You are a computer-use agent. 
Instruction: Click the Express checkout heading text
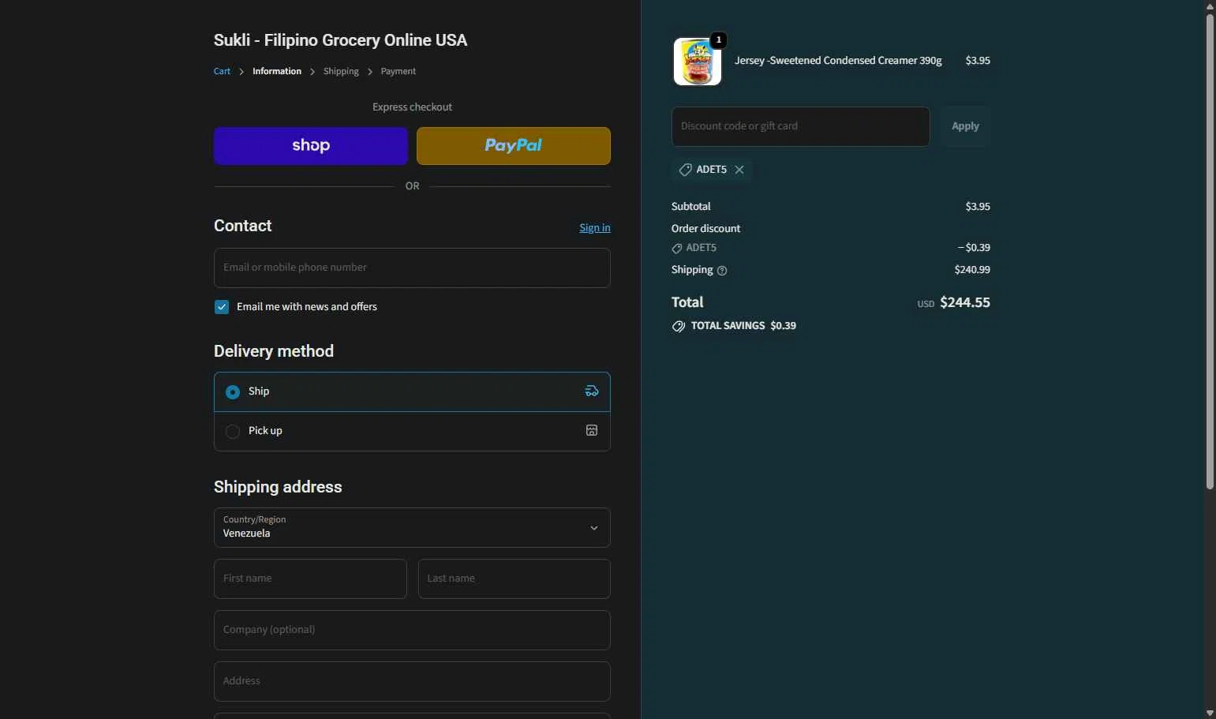(412, 107)
